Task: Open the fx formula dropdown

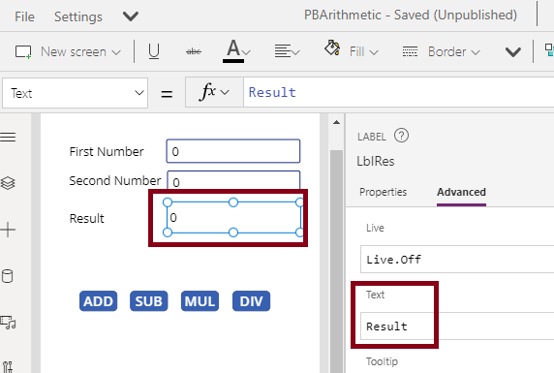Action: [x=214, y=92]
